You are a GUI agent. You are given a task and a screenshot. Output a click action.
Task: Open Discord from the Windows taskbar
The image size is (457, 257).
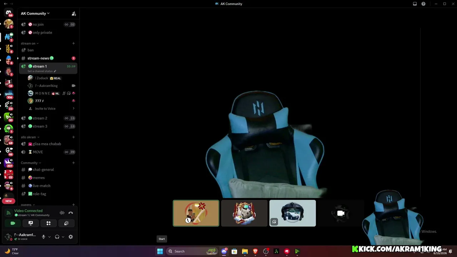point(224,251)
